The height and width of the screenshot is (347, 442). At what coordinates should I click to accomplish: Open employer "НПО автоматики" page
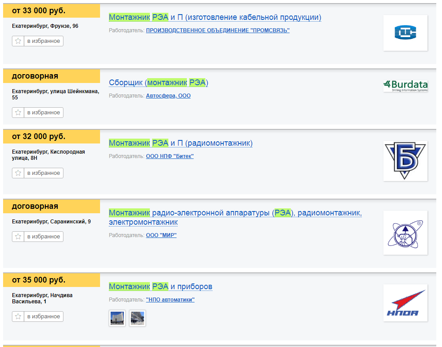point(170,300)
